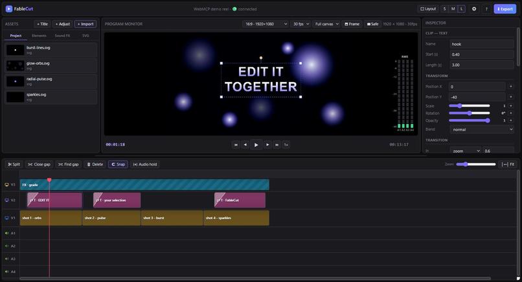
Task: Step back one frame
Action: coord(245,145)
